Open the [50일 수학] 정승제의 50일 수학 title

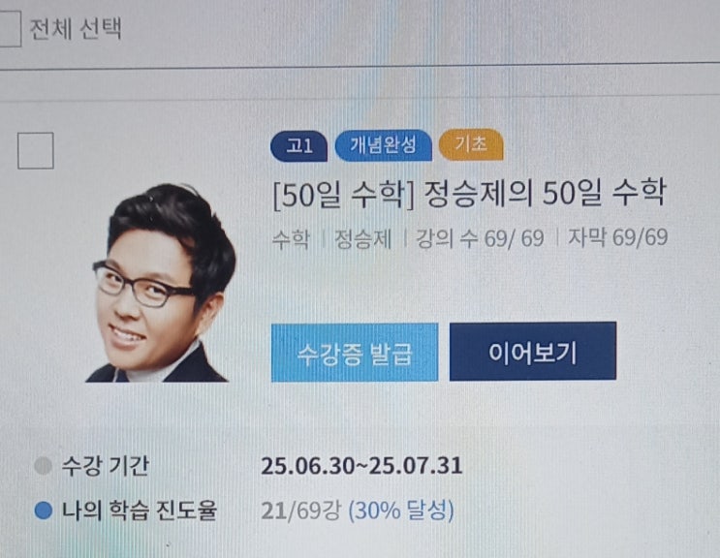(469, 194)
